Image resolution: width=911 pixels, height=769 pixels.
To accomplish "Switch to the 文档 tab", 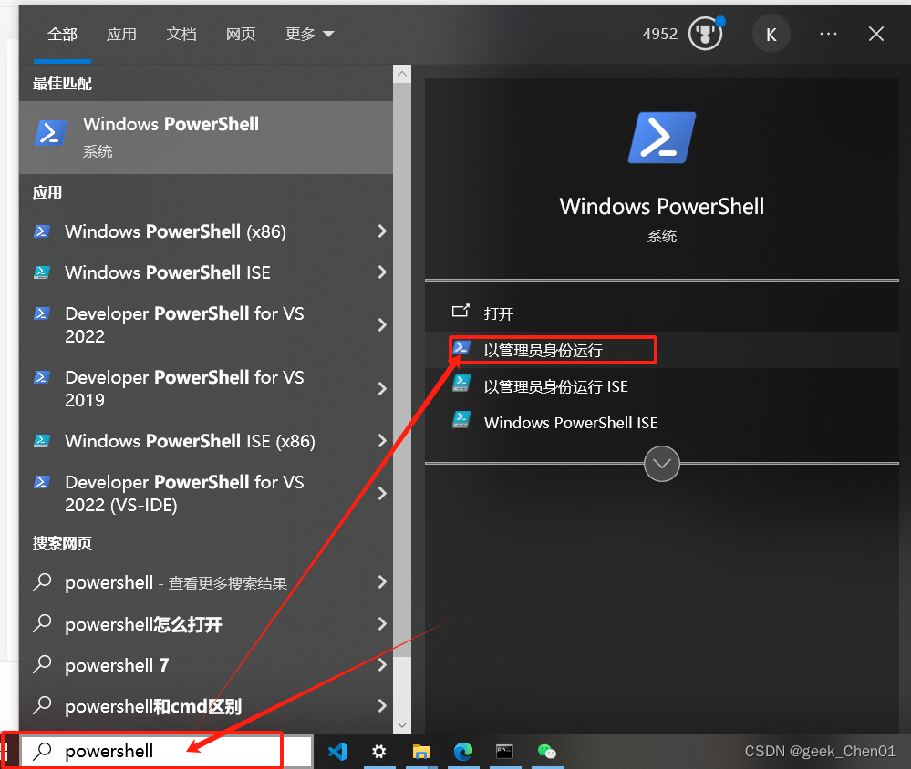I will click(181, 35).
